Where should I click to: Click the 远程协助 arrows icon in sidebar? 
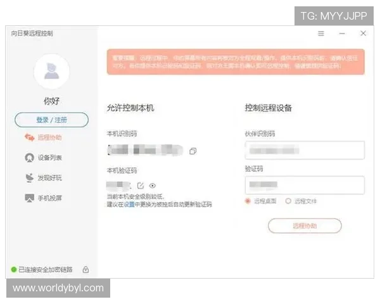pyautogui.click(x=29, y=137)
